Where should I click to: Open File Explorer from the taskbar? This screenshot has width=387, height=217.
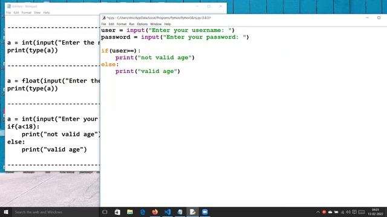point(130,212)
